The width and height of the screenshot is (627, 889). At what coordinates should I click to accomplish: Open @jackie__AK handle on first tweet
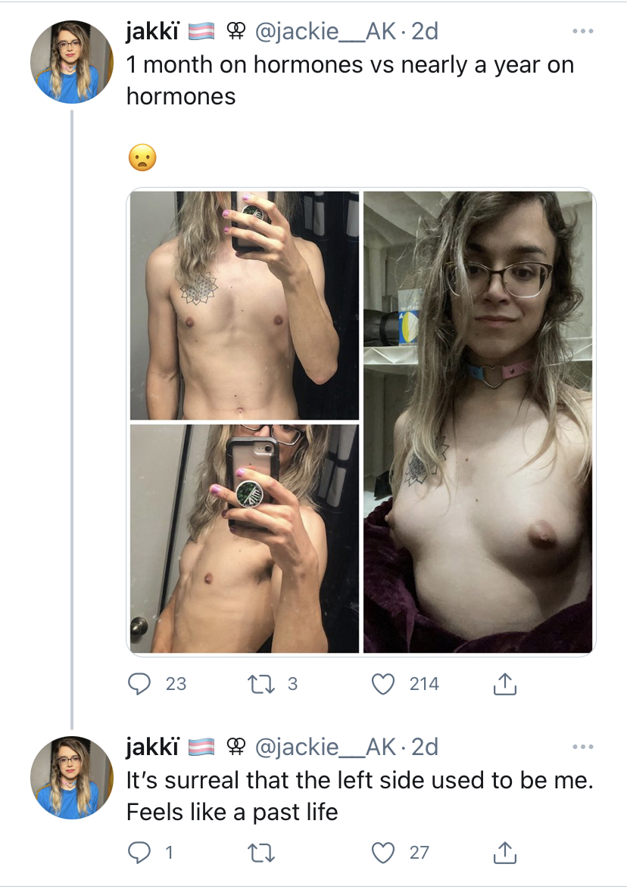pos(326,31)
